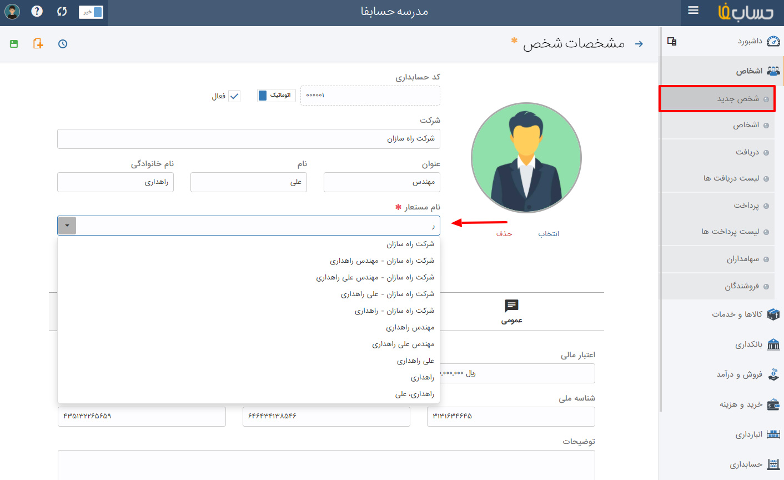
Task: Toggle the خیر switch in top bar
Action: [91, 12]
